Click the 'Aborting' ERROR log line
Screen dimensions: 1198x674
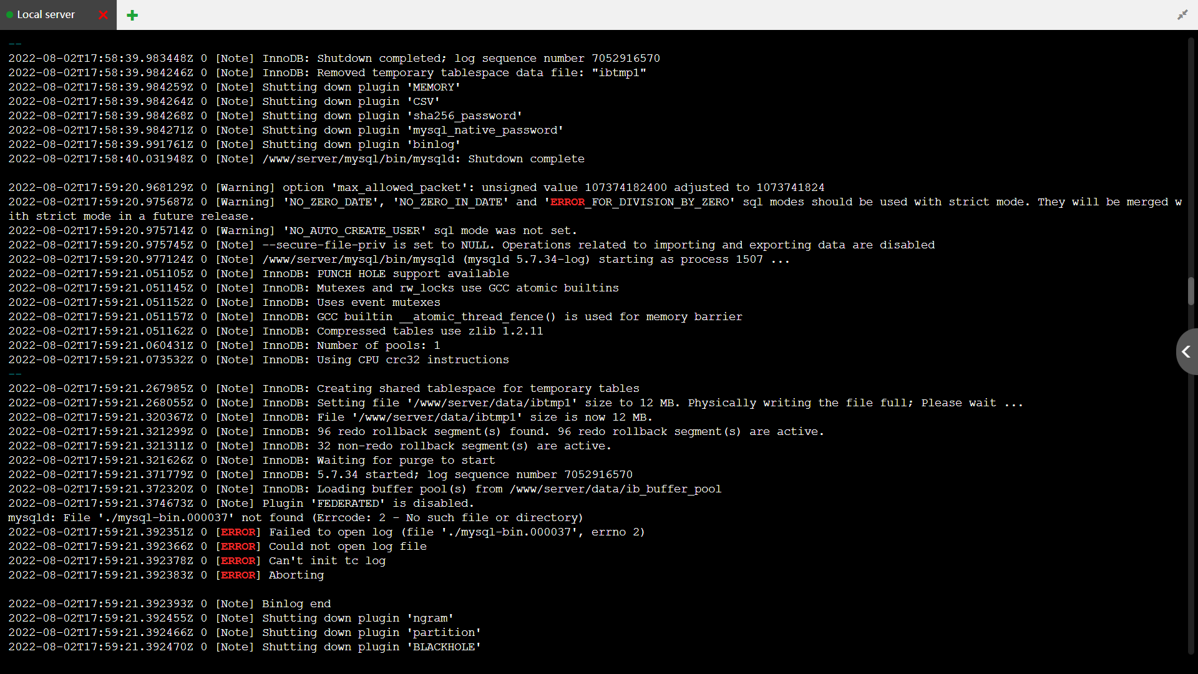click(296, 575)
